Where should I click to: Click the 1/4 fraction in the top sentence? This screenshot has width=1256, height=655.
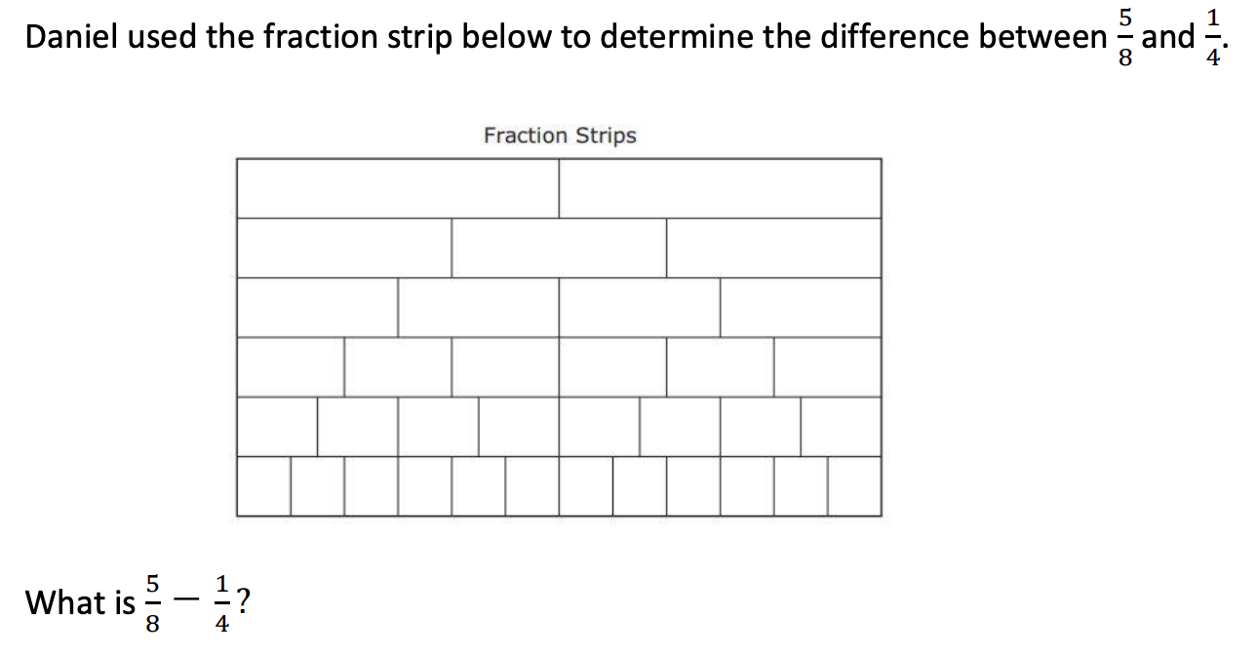(1212, 38)
